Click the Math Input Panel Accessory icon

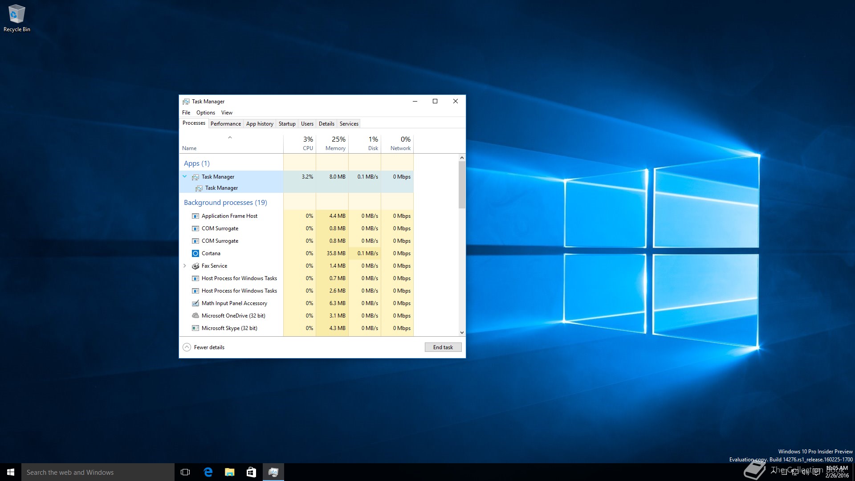click(x=195, y=303)
